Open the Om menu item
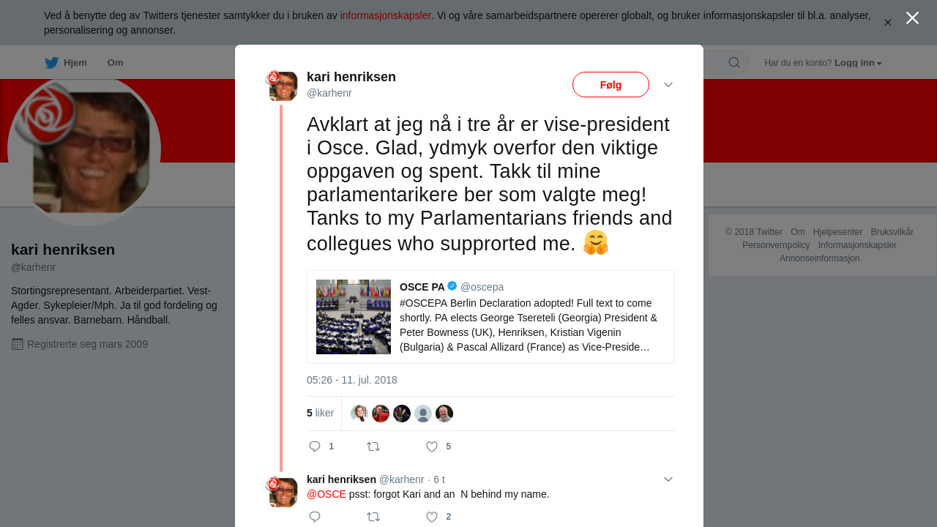The image size is (937, 527). (x=115, y=63)
